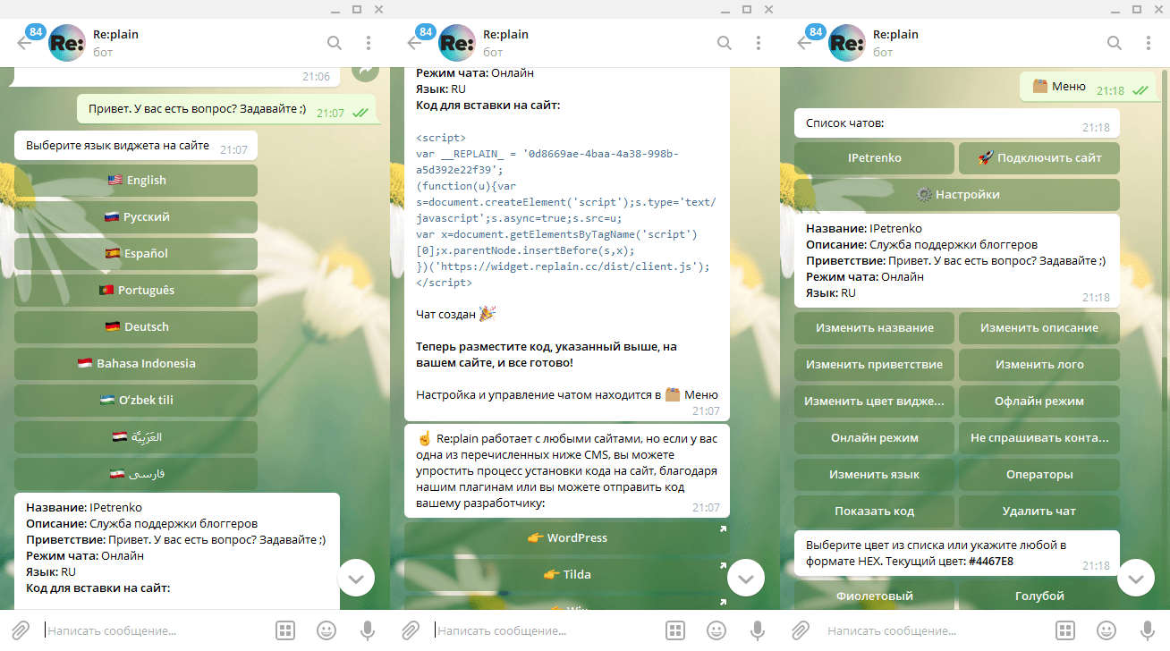Viewport: 1170px width, 651px height.
Task: Choose O'zbek tili as the widget language
Action: [x=136, y=400]
